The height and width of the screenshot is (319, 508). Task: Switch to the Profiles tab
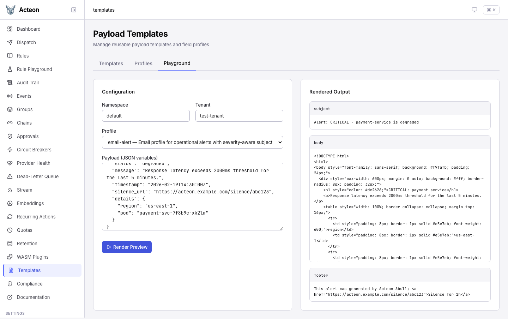(143, 64)
